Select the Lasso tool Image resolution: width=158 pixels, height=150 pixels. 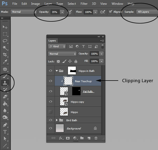click(x=5, y=41)
